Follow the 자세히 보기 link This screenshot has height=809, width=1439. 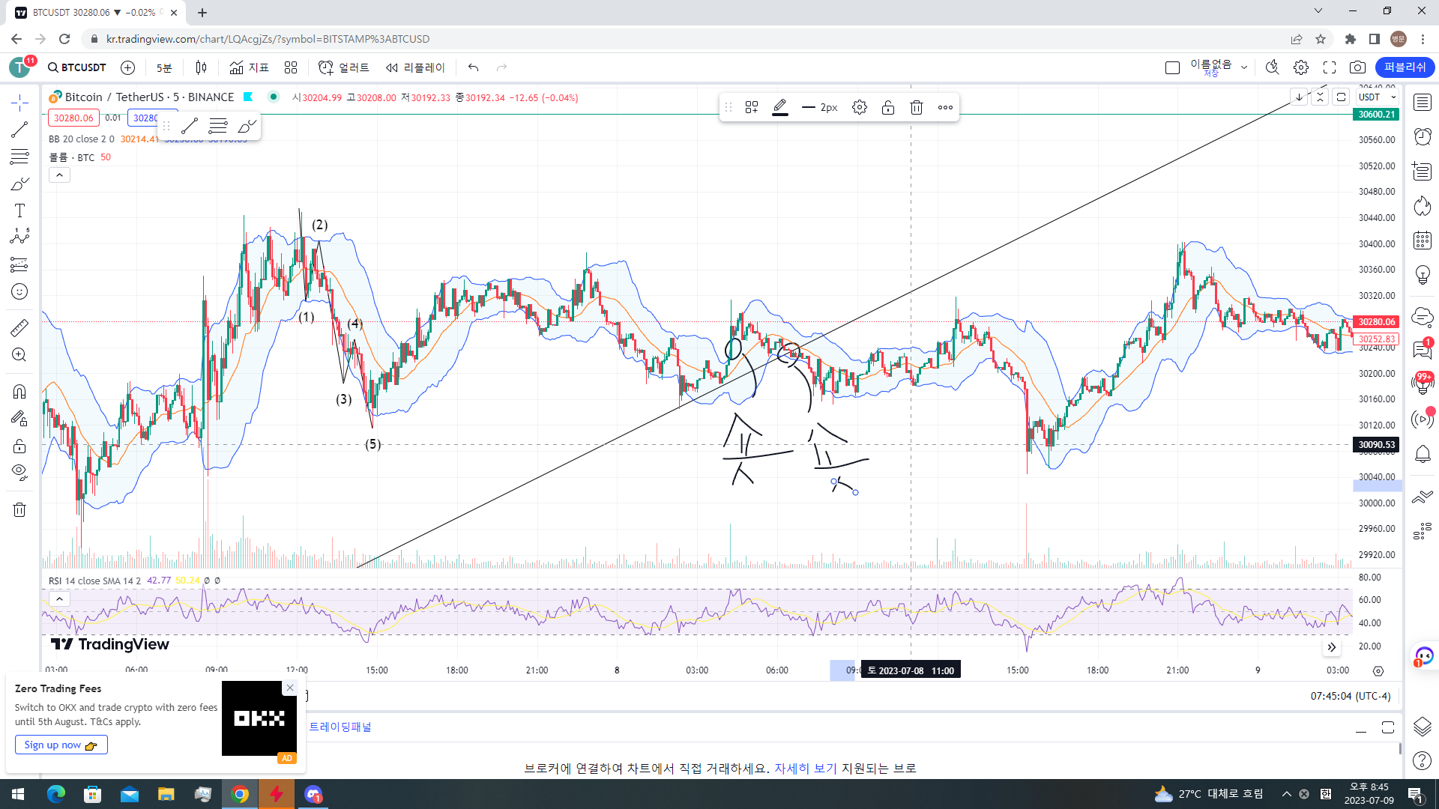pyautogui.click(x=805, y=768)
